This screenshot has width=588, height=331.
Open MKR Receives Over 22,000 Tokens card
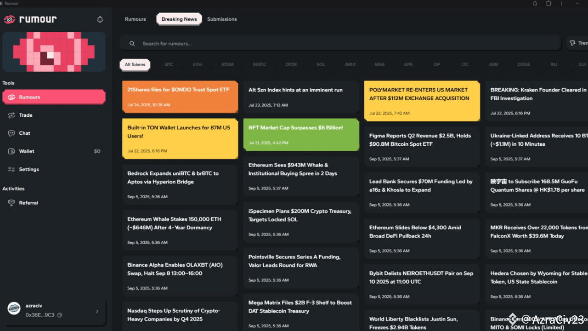(537, 239)
